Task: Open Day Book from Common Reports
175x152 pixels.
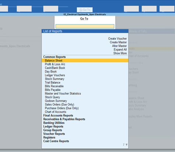Action: click(51, 71)
